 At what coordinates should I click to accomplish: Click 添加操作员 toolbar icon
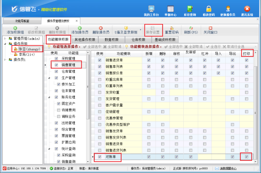coord(80,28)
